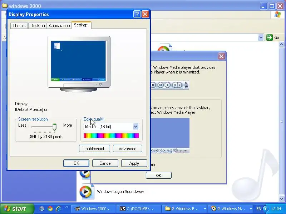
Task: Close the Display Properties dialog
Action: [145, 14]
